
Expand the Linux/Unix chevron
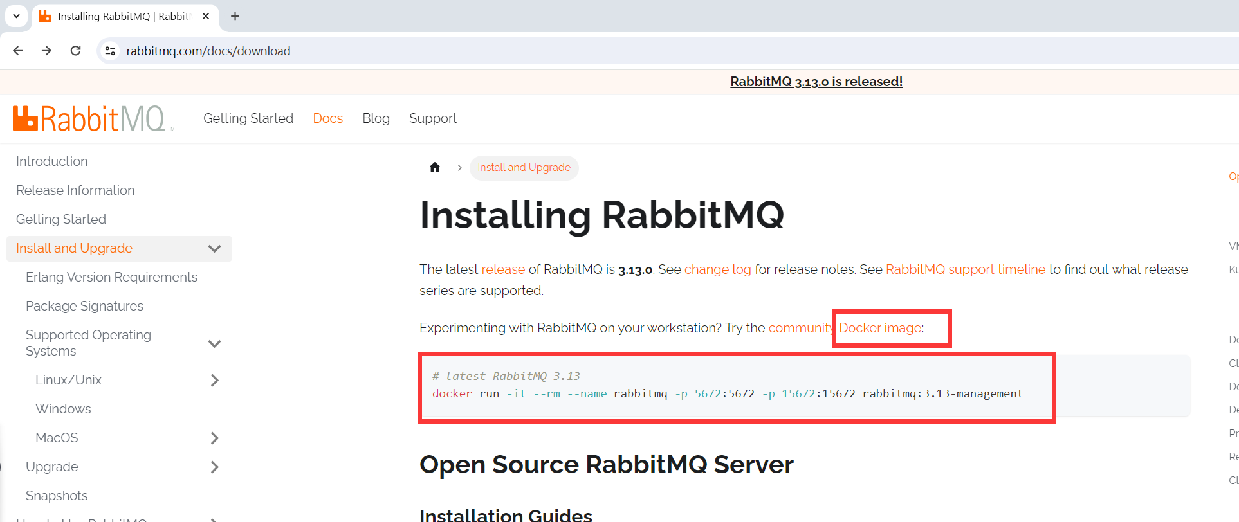point(215,380)
